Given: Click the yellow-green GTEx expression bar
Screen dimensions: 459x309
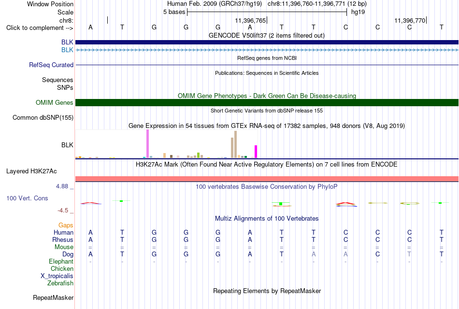Looking at the screenshot, I should [x=199, y=155].
